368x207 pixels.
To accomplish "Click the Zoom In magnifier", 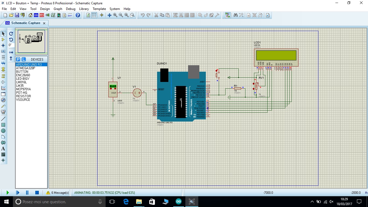I will click(115, 15).
